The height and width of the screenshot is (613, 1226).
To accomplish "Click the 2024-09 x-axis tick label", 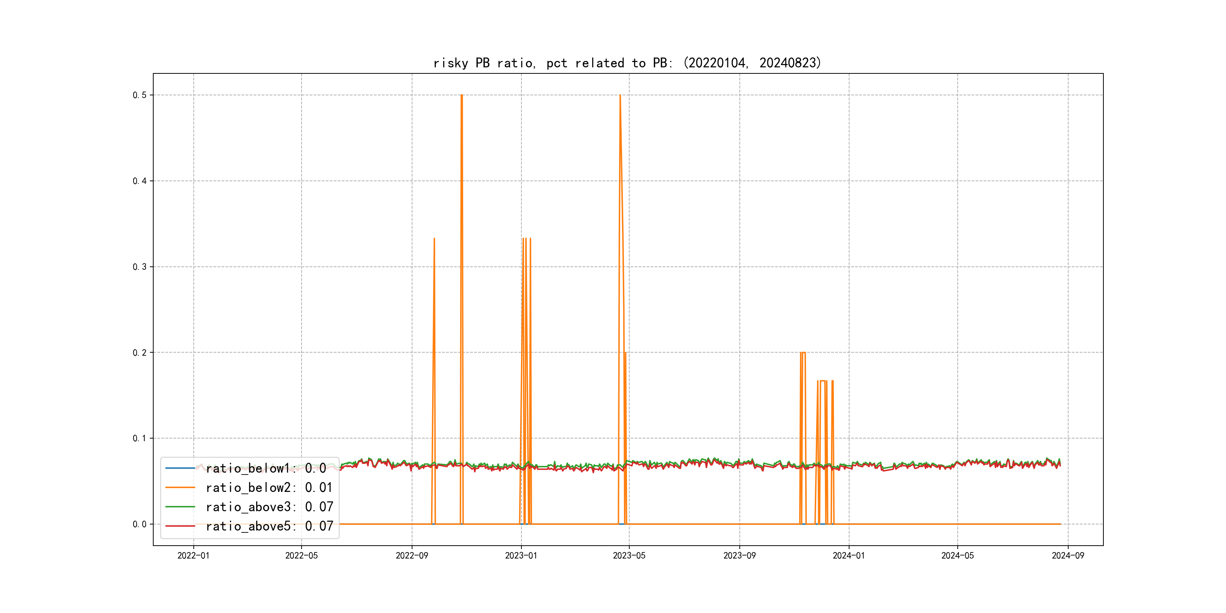I will tap(1067, 555).
